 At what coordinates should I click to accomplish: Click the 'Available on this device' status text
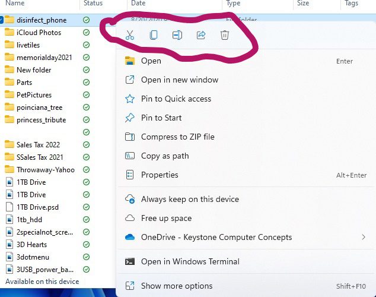coord(42,282)
